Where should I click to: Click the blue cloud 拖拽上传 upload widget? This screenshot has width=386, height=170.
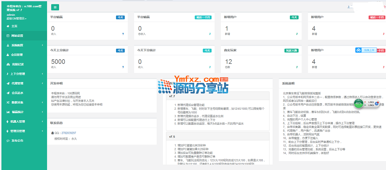tap(365, 50)
